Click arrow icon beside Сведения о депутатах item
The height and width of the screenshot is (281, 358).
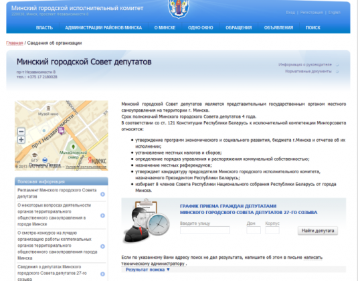pyautogui.click(x=102, y=274)
